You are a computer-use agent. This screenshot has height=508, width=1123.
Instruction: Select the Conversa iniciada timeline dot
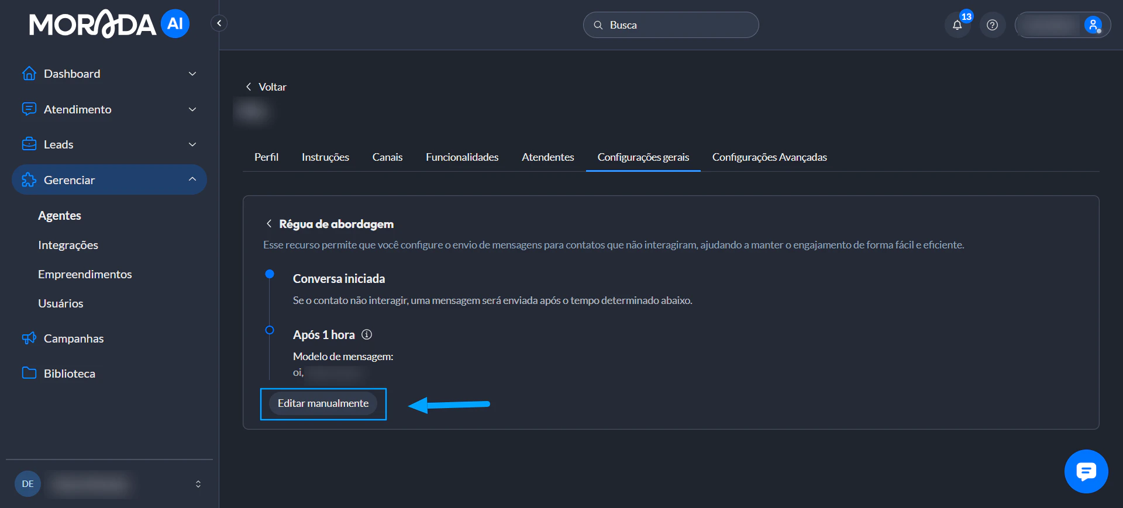270,274
